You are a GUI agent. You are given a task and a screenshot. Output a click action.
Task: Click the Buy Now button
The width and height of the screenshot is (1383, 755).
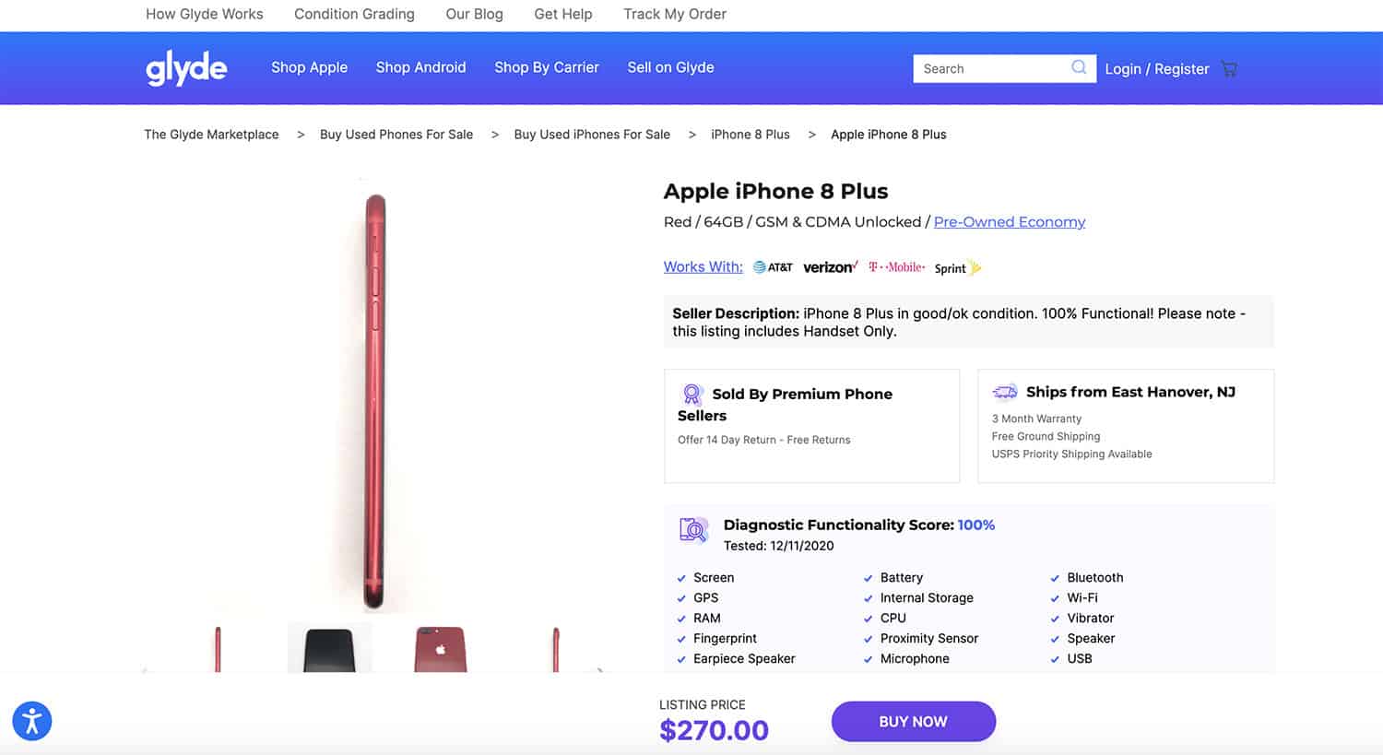[x=913, y=721]
